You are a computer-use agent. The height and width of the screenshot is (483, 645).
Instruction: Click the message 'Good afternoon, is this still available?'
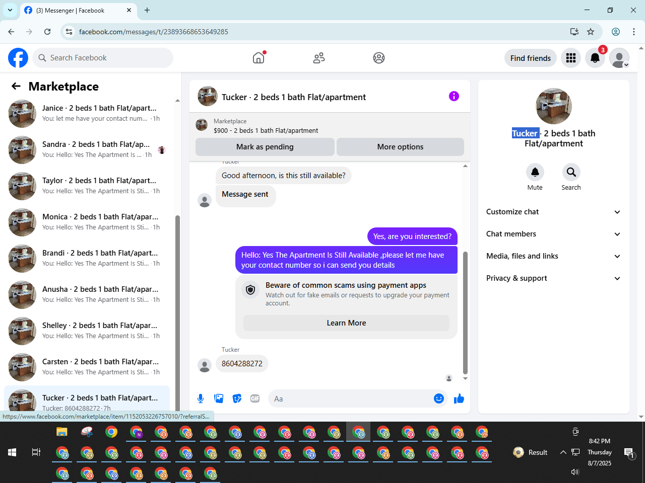[284, 176]
